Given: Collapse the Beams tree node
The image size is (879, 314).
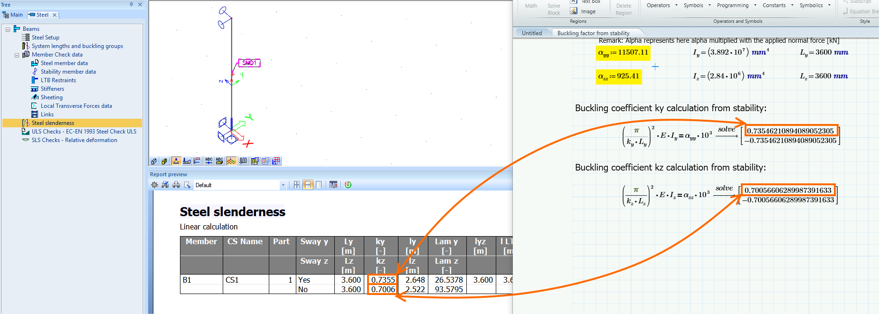Looking at the screenshot, I should [x=8, y=29].
